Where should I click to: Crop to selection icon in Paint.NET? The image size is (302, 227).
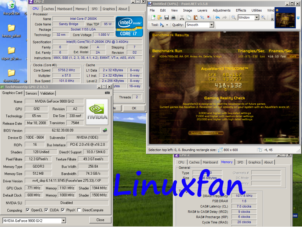coord(202,17)
